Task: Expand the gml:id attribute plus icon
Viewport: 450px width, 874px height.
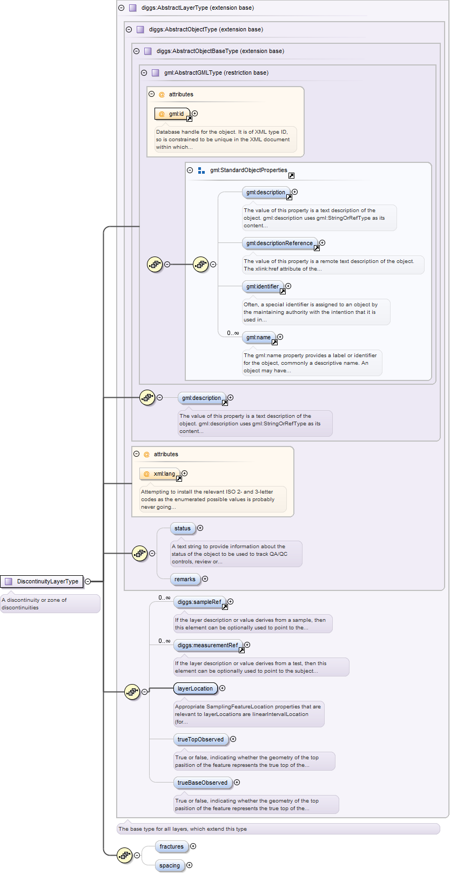Action: [195, 113]
